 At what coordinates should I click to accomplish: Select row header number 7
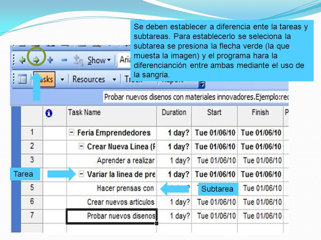click(x=32, y=216)
